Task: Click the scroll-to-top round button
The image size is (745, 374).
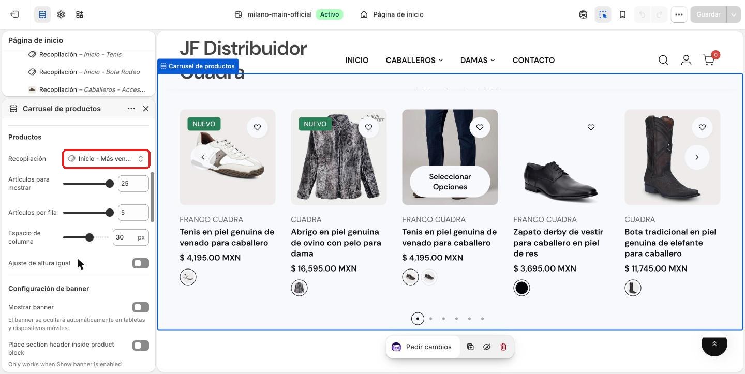Action: (714, 343)
